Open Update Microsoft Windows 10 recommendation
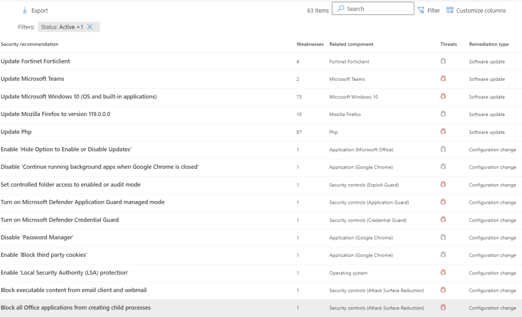This screenshot has width=522, height=317. click(x=79, y=96)
